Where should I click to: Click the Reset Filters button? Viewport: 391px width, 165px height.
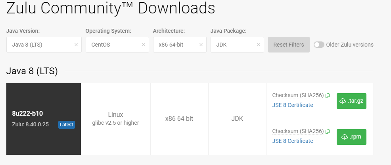[x=289, y=45]
